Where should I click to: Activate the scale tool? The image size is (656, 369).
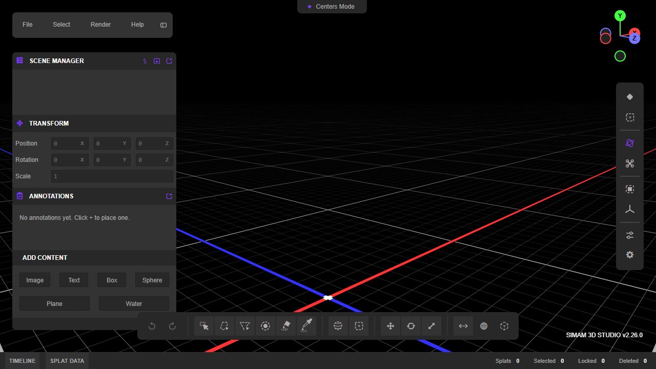[x=432, y=326]
